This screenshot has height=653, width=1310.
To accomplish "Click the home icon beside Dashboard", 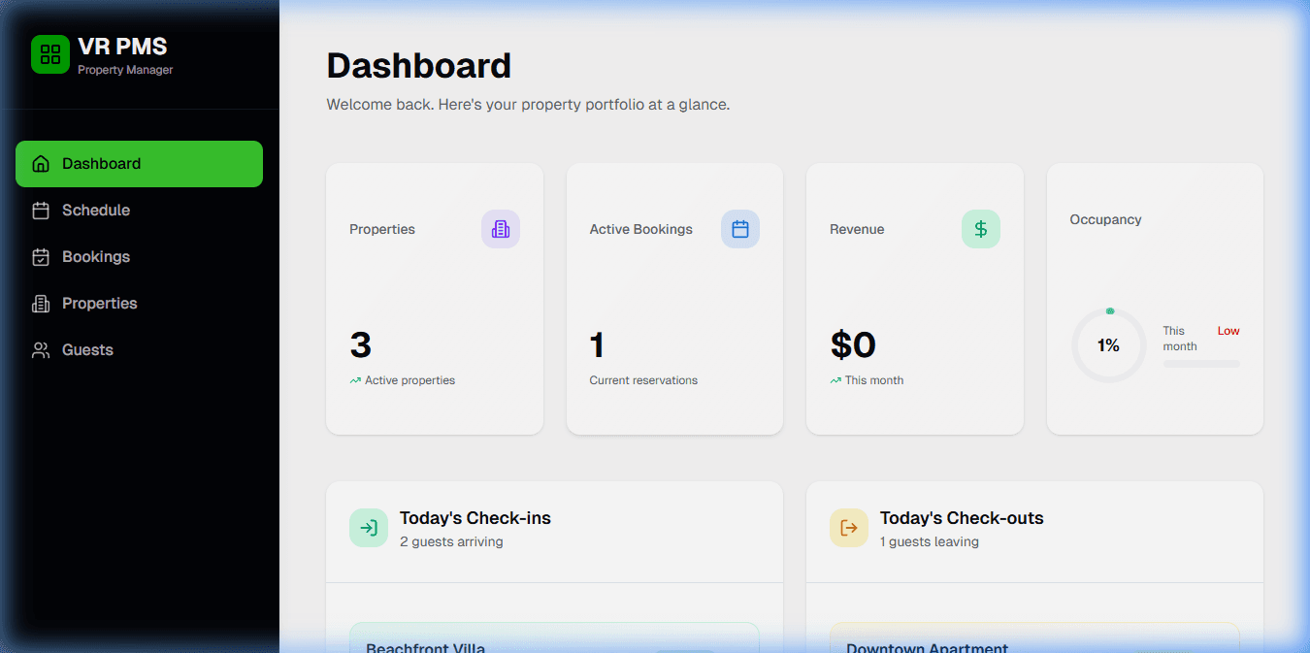I will [x=41, y=164].
